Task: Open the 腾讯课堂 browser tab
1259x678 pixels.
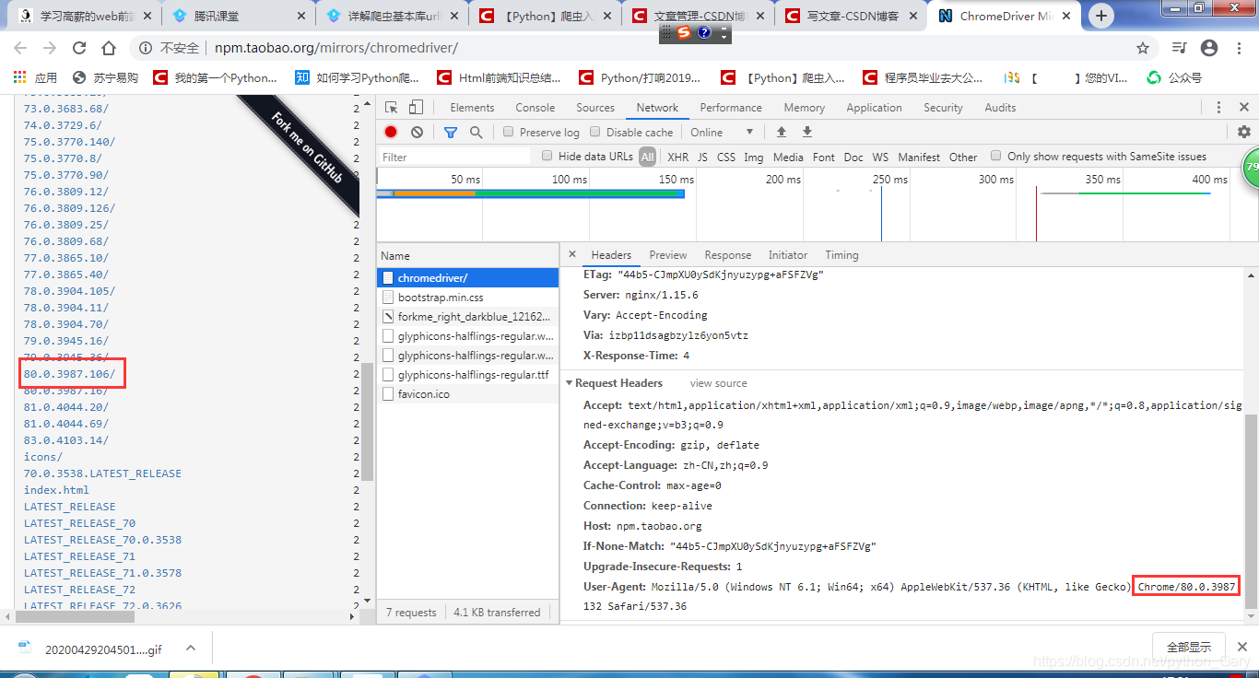Action: pos(240,17)
